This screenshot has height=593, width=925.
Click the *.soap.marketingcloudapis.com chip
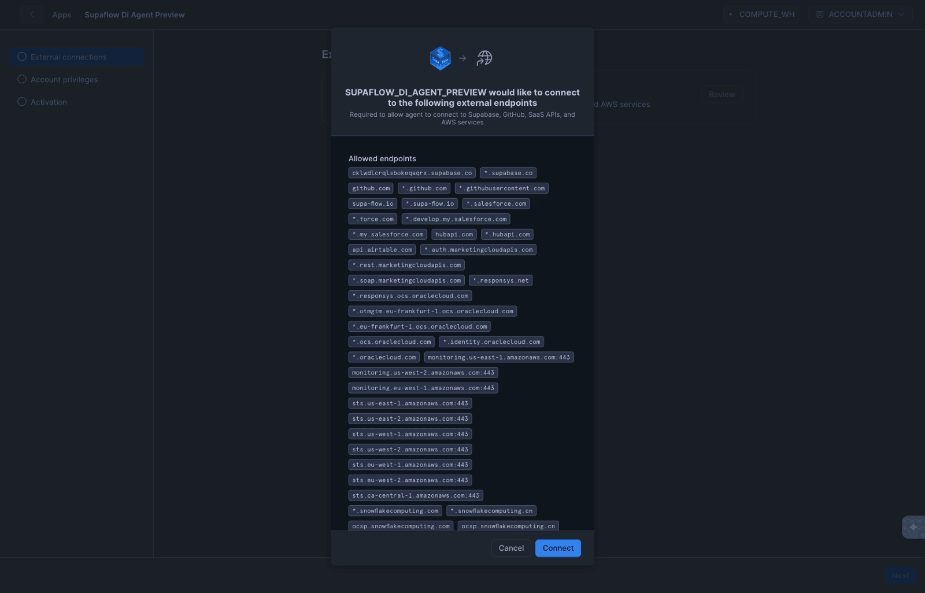(406, 280)
